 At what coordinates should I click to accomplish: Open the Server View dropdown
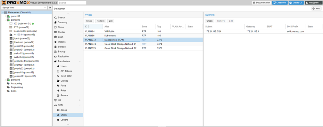point(24,8)
